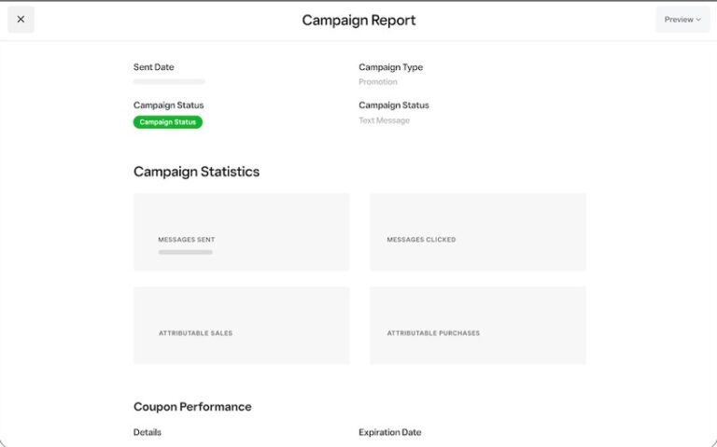Click the Campaign Report title
The width and height of the screenshot is (717, 447).
point(358,21)
